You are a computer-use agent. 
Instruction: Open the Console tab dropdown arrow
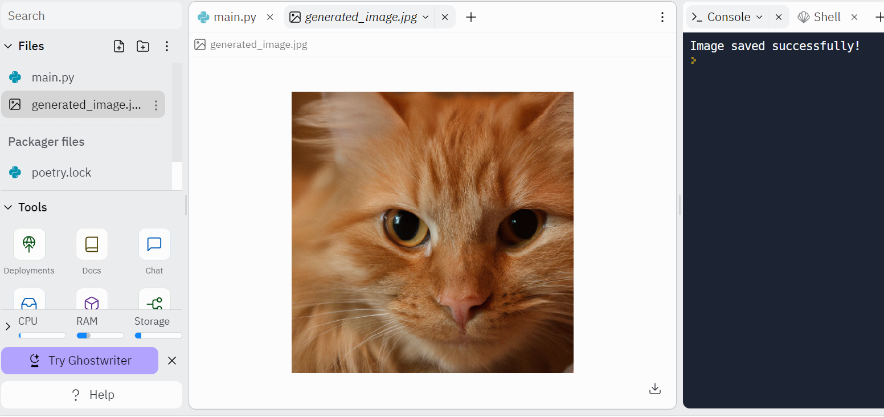coord(759,17)
